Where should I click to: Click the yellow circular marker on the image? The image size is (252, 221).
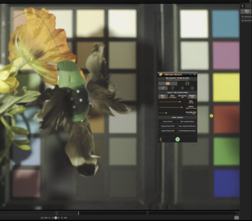click(211, 116)
